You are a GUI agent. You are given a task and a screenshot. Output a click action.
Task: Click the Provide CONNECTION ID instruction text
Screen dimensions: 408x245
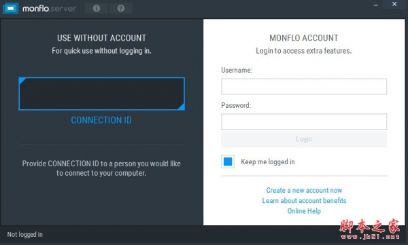pos(101,168)
